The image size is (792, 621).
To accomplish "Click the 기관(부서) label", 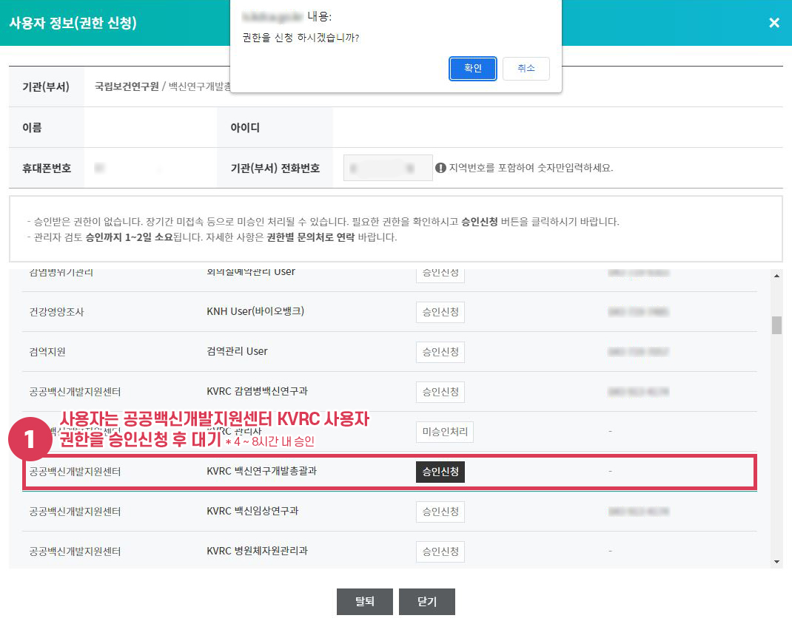I will (45, 86).
